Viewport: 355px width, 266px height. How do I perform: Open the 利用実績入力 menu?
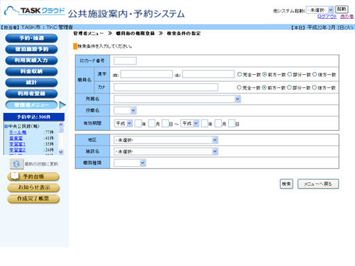click(31, 60)
